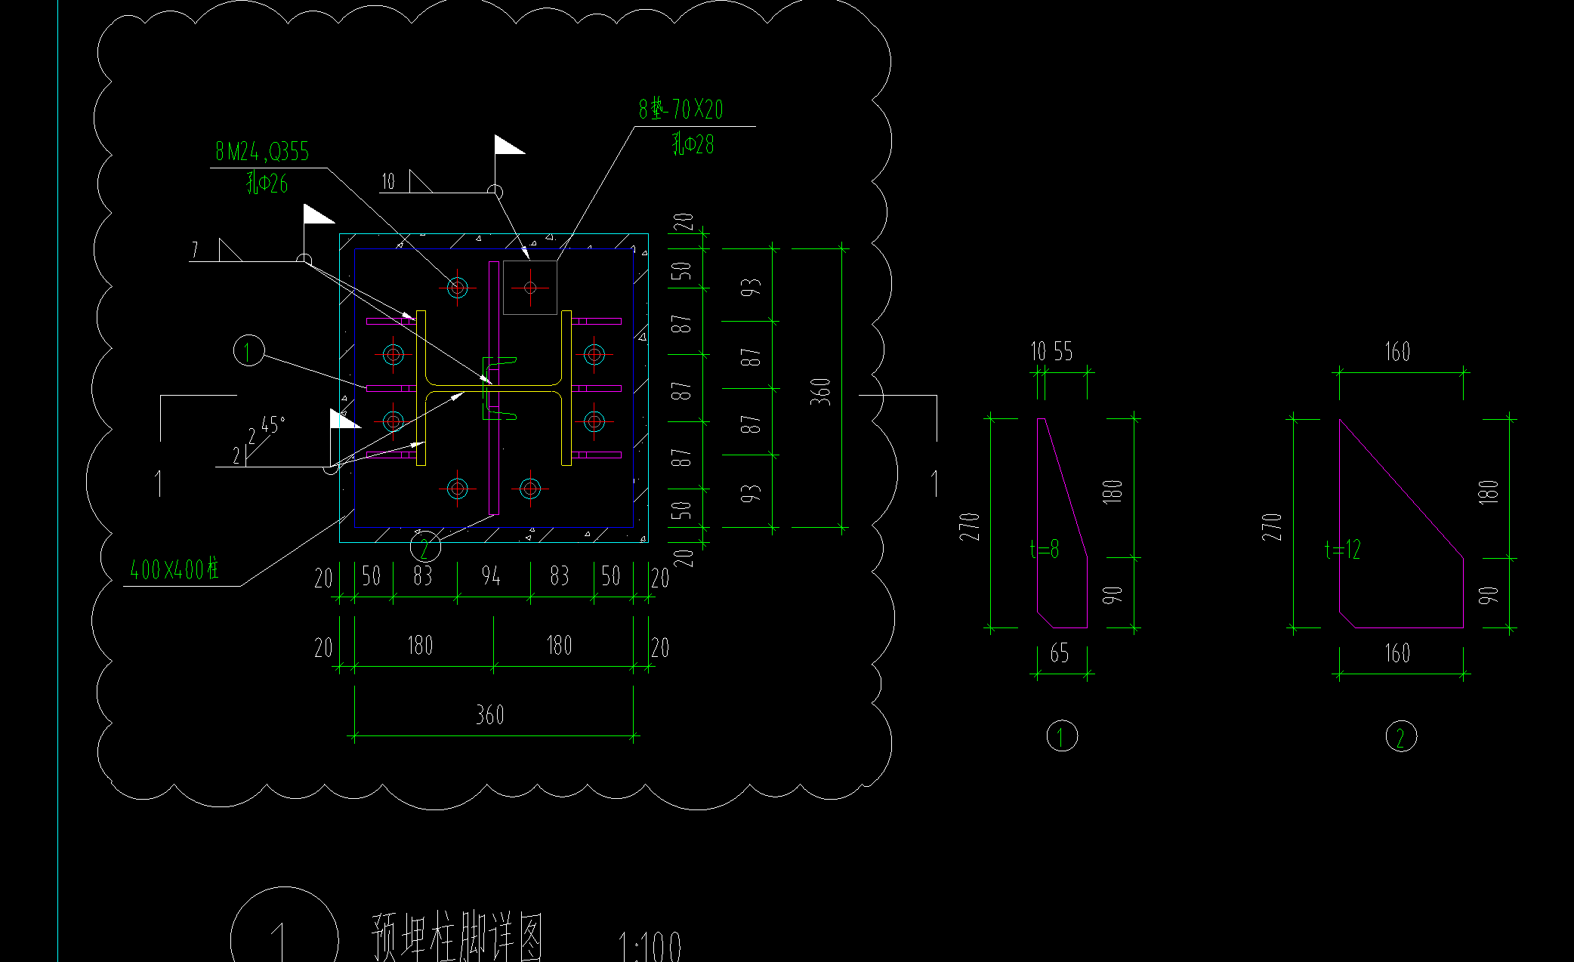Select the section cut mark "1" on the right
The height and width of the screenshot is (962, 1574).
coord(935,483)
